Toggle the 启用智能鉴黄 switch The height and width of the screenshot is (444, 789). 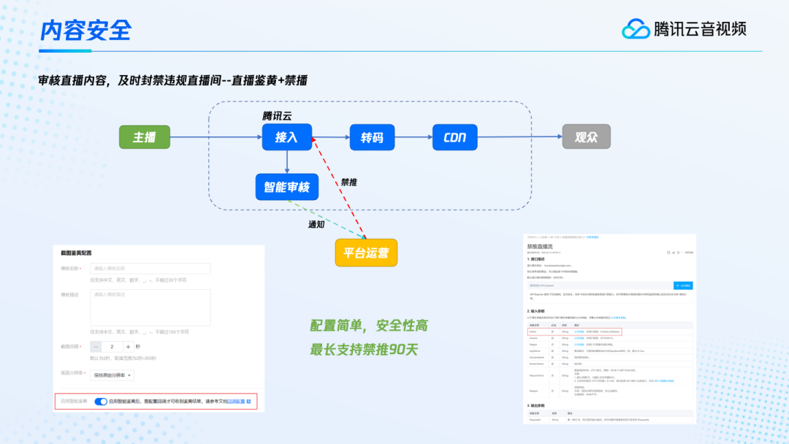pyautogui.click(x=101, y=402)
